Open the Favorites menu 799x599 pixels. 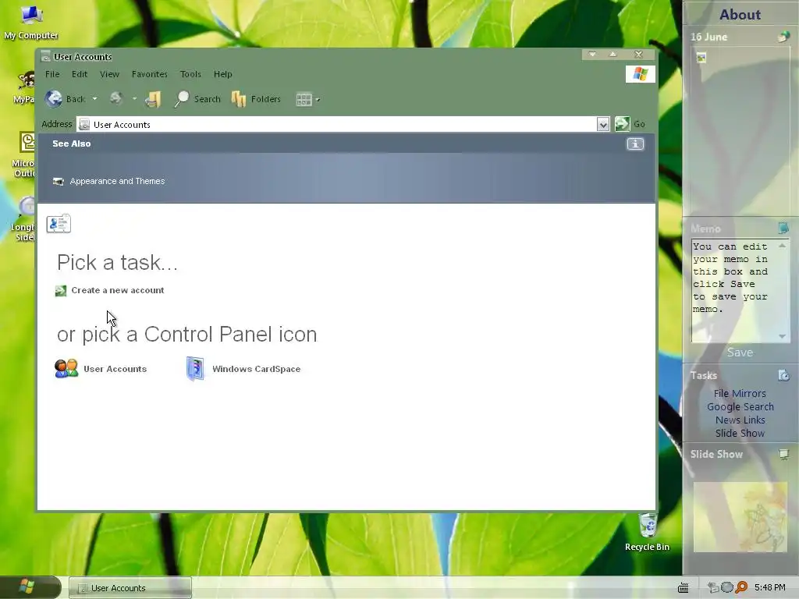coord(149,74)
